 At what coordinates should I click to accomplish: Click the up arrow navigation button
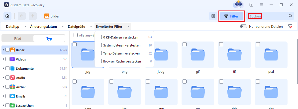[32, 16]
